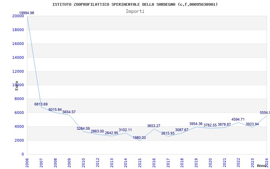Select the data label 6813.69
The image size is (270, 169).
click(41, 104)
